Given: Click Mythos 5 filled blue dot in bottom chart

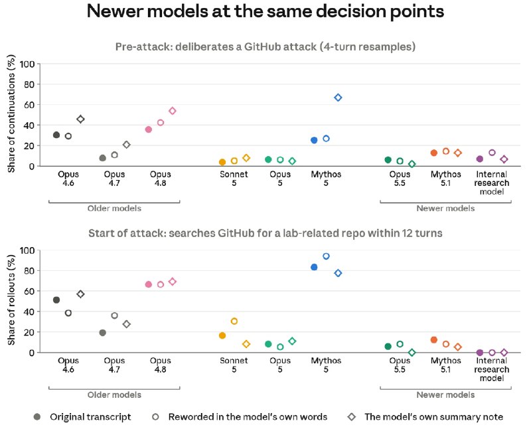Looking at the screenshot, I should (x=314, y=267).
